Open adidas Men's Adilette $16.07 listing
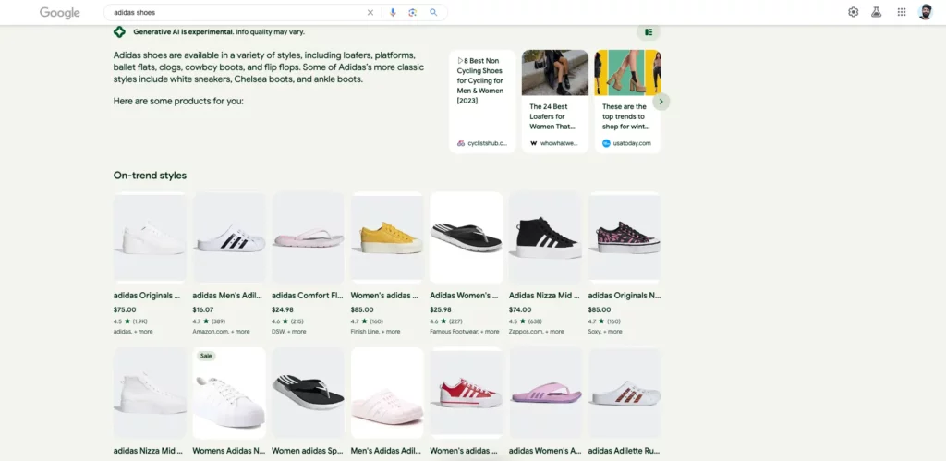 (x=228, y=237)
